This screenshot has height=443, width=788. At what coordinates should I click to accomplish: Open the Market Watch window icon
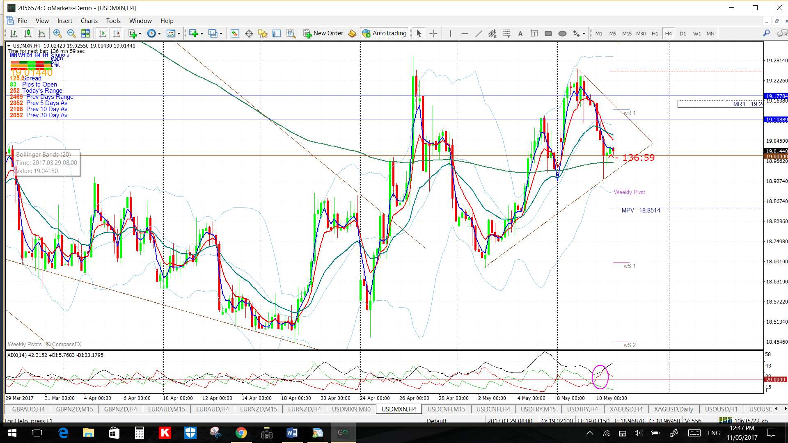pyautogui.click(x=235, y=34)
